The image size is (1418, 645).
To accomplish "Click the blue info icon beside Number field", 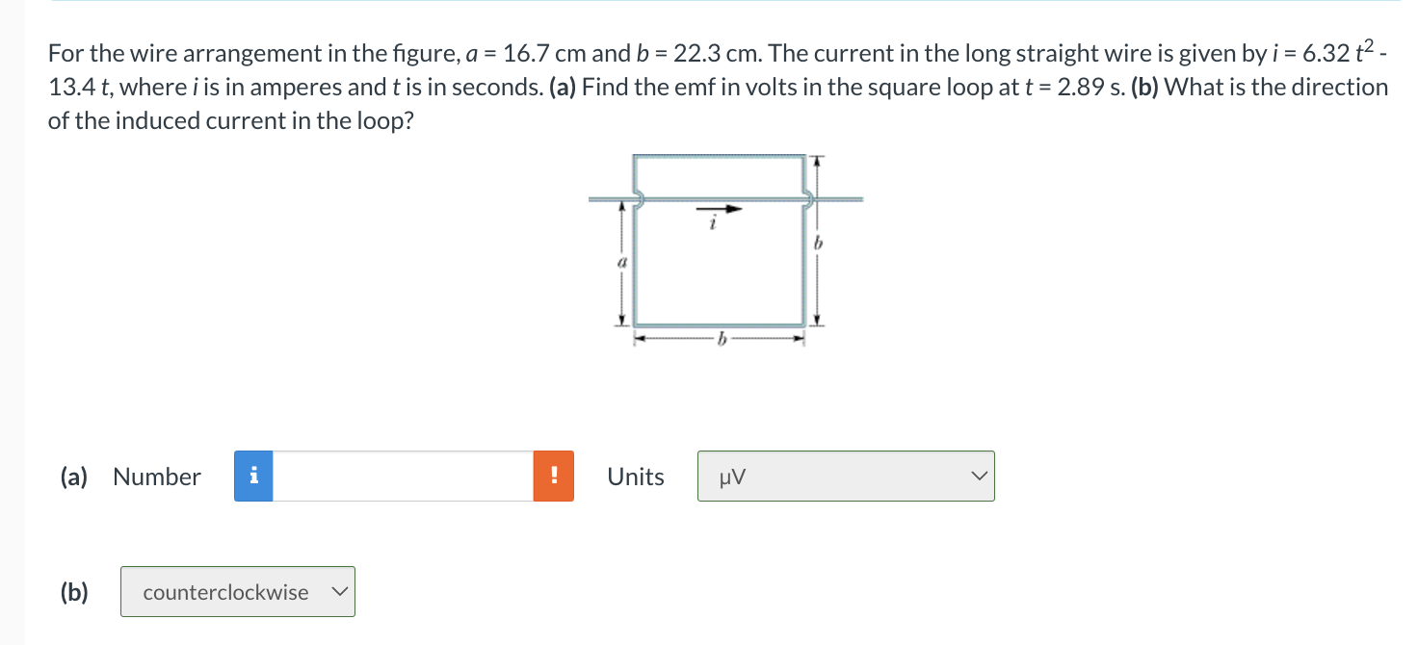I will coord(253,476).
